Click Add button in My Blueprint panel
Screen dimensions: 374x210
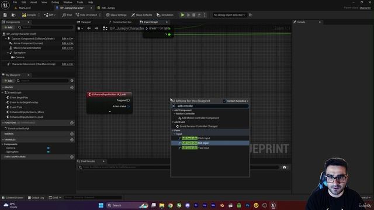coord(8,80)
